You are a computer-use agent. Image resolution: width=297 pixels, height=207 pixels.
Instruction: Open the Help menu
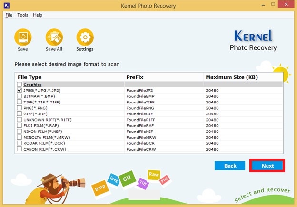tap(38, 15)
